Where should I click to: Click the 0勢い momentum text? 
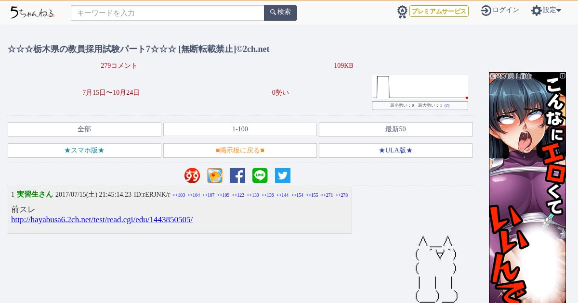[280, 93]
